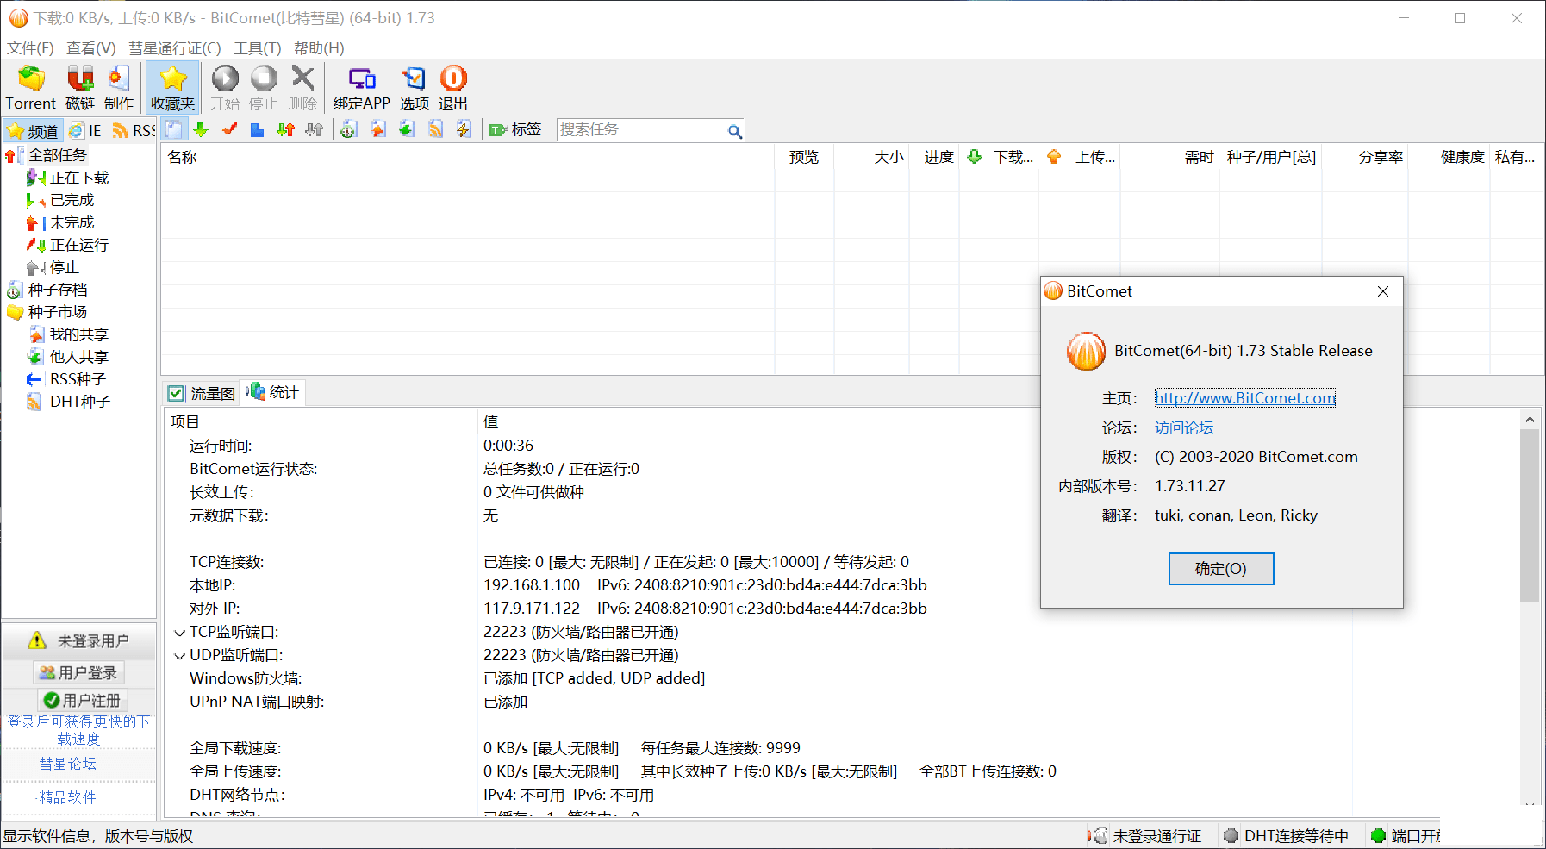Click the 退出 exit button
The height and width of the screenshot is (849, 1546).
tap(453, 88)
